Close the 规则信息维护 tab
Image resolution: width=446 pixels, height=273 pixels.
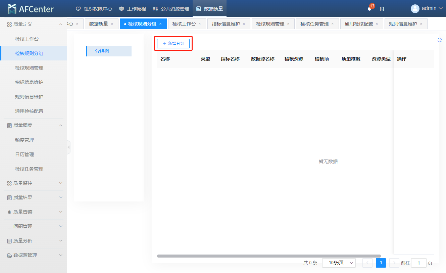(421, 24)
